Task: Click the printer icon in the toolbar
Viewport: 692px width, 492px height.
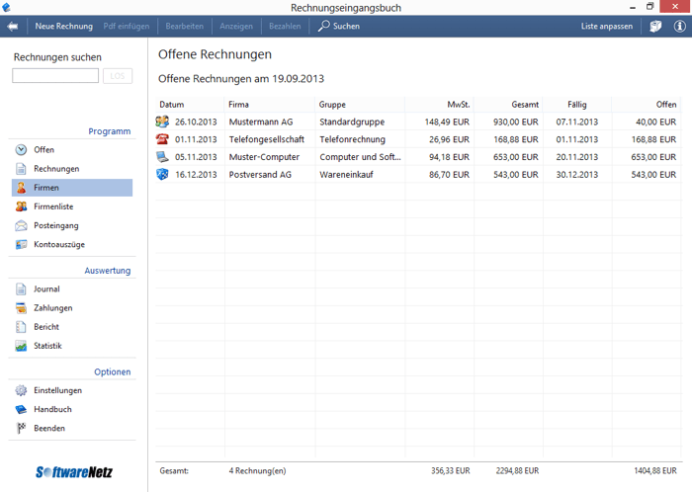Action: 655,26
